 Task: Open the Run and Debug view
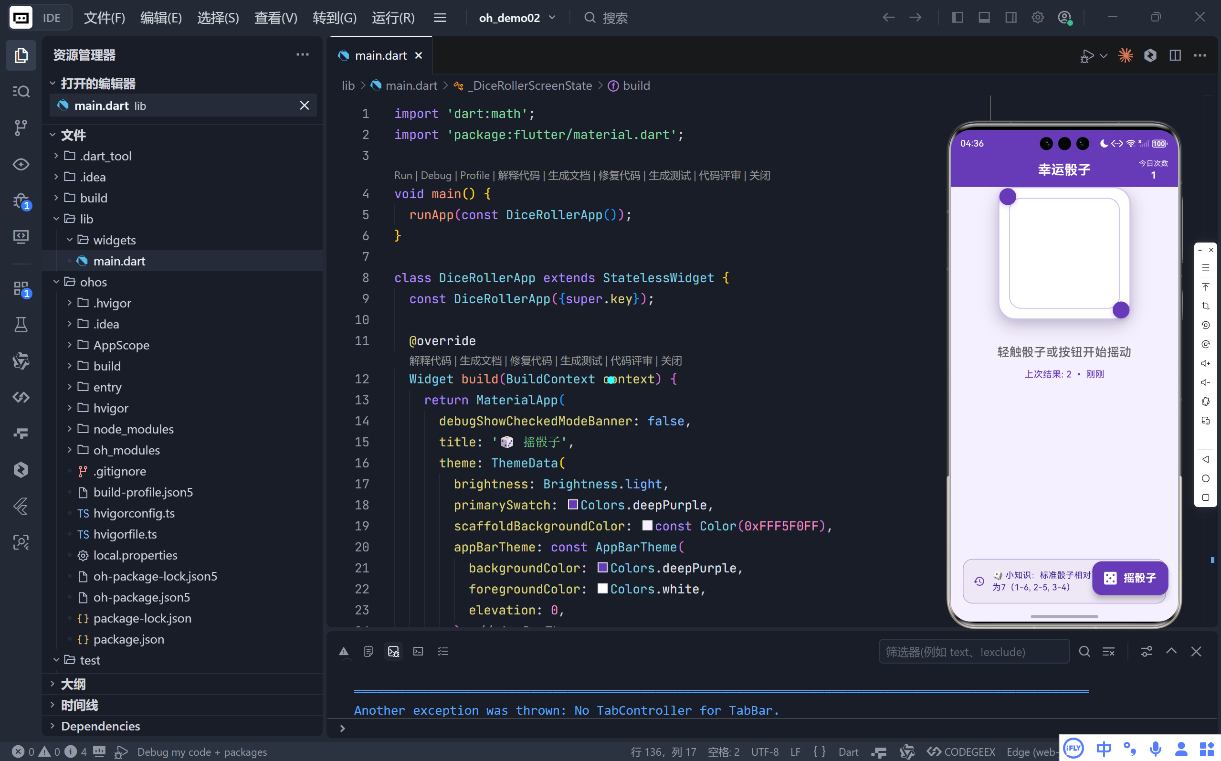click(x=21, y=201)
